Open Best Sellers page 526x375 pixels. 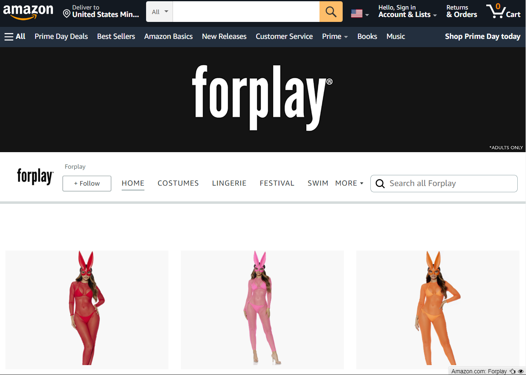(x=116, y=36)
